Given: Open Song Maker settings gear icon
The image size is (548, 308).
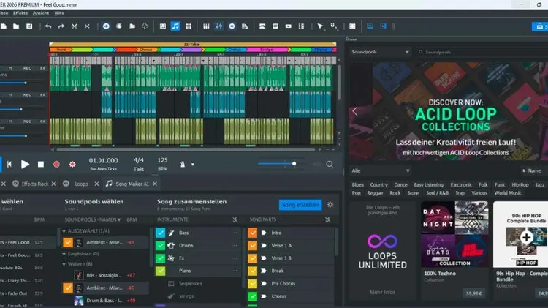Looking at the screenshot, I should pyautogui.click(x=330, y=205).
